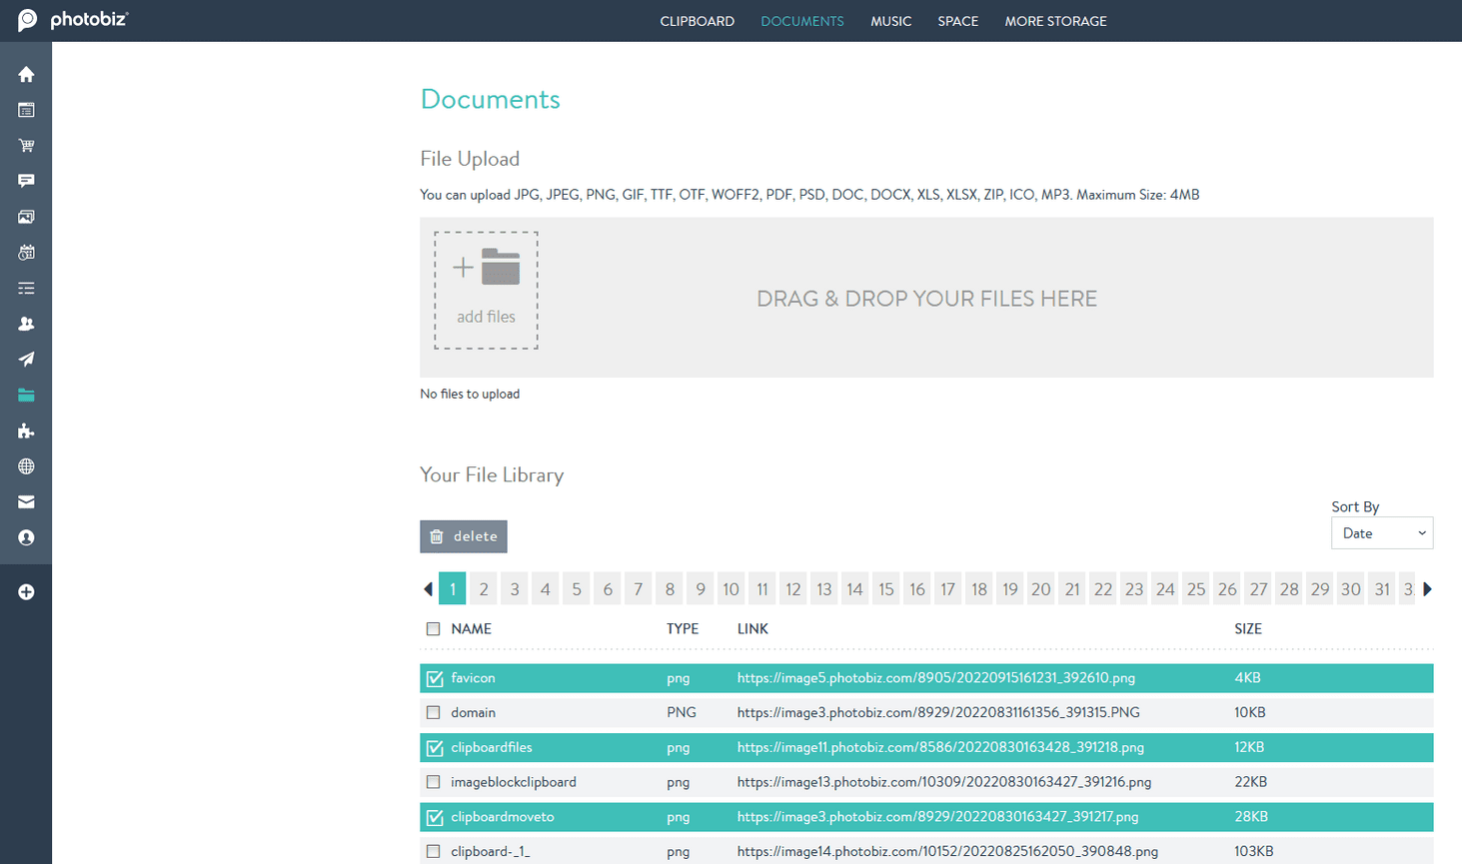Expand next pages with right pagination arrow
This screenshot has width=1462, height=864.
click(x=1428, y=589)
